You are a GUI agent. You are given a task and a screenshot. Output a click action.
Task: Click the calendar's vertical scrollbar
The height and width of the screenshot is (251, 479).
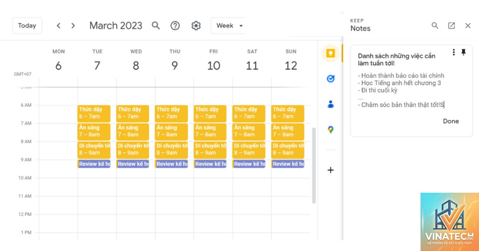pyautogui.click(x=314, y=166)
